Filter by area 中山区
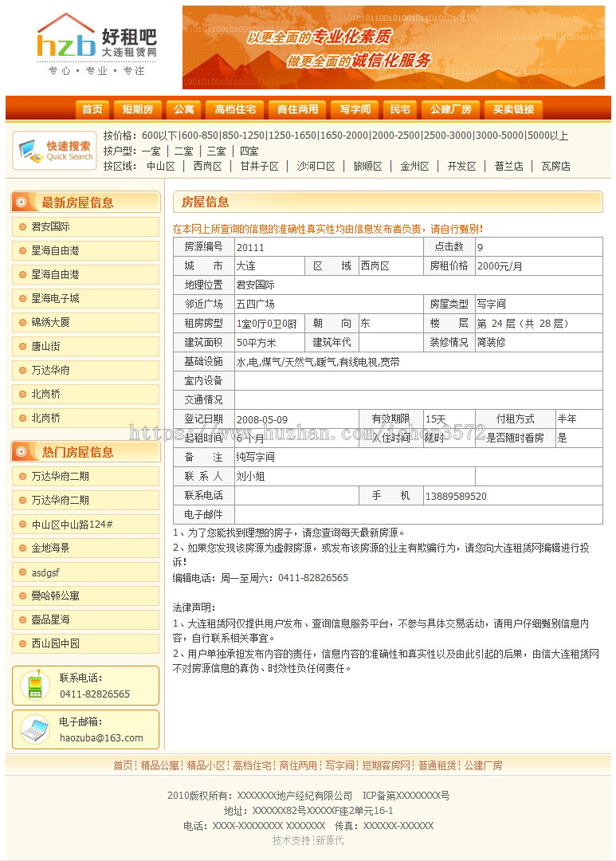 coord(161,167)
